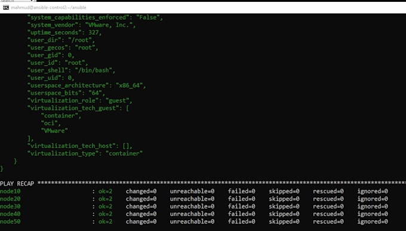Click host name node40 in recap
406x231 pixels.
pos(10,214)
